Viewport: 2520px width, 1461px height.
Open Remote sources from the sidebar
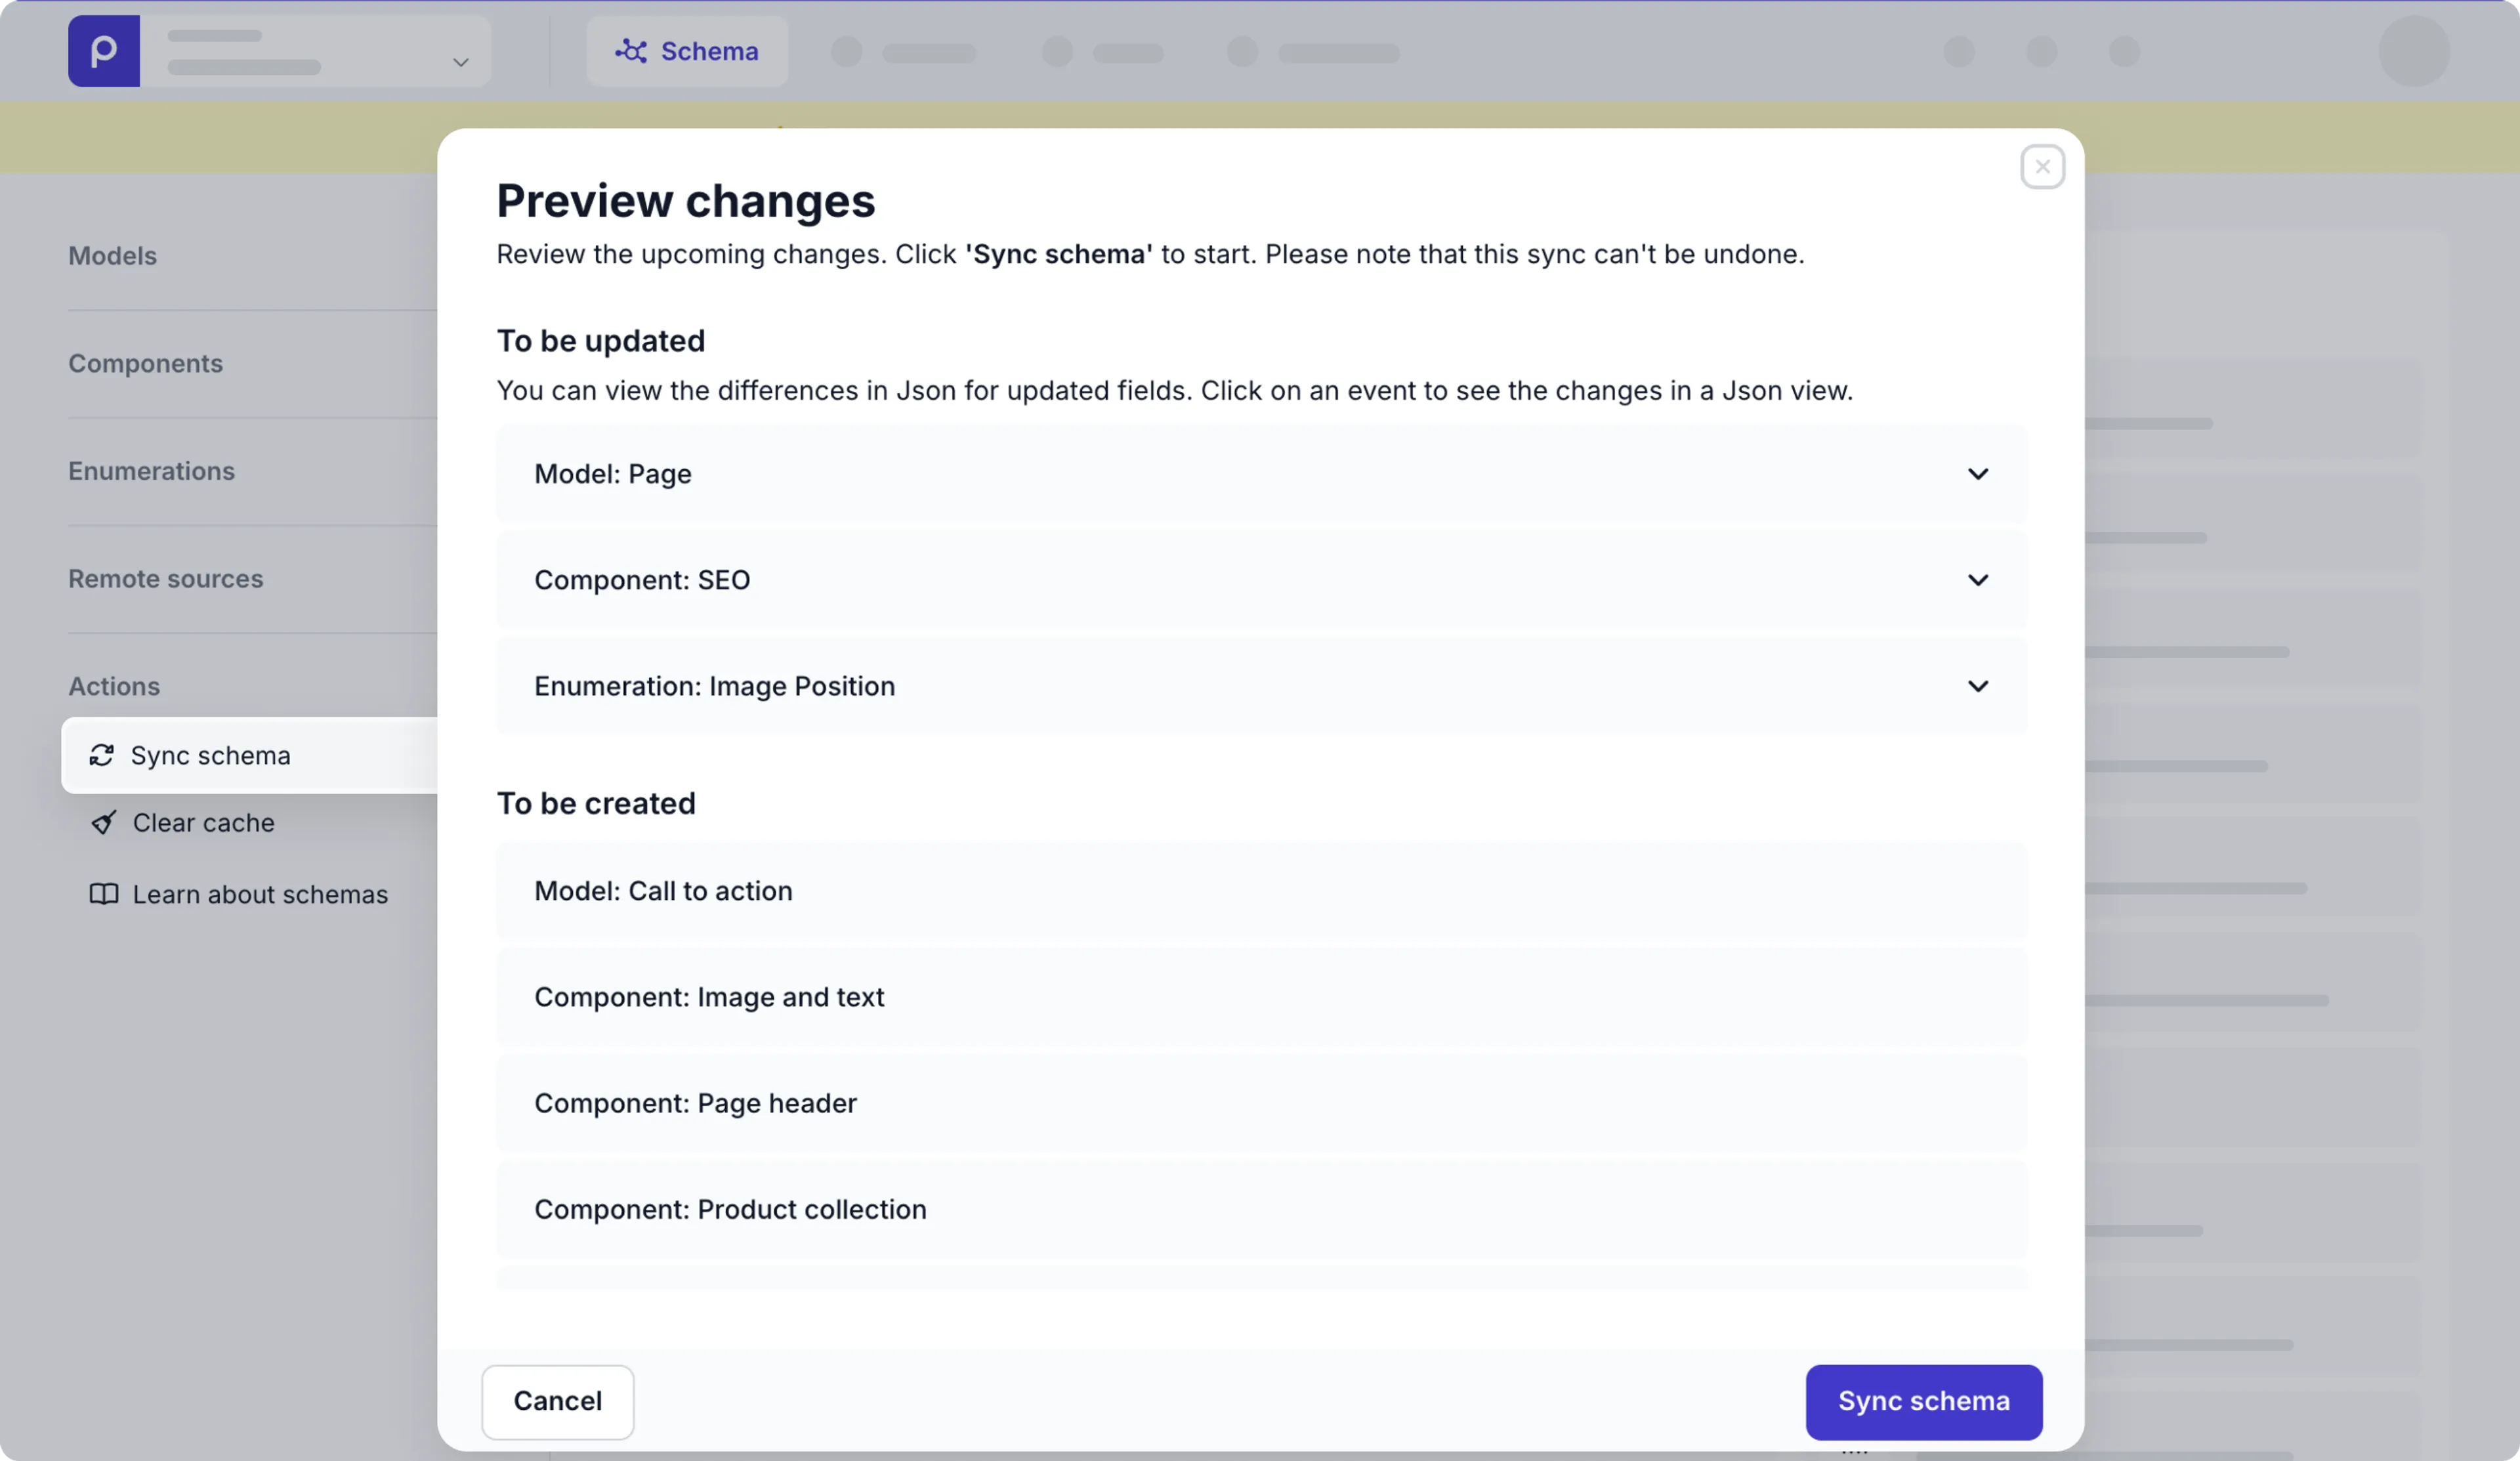pos(165,578)
